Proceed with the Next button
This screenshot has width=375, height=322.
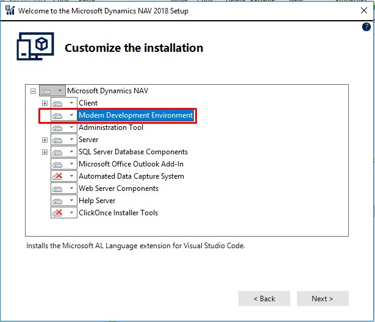(x=323, y=299)
